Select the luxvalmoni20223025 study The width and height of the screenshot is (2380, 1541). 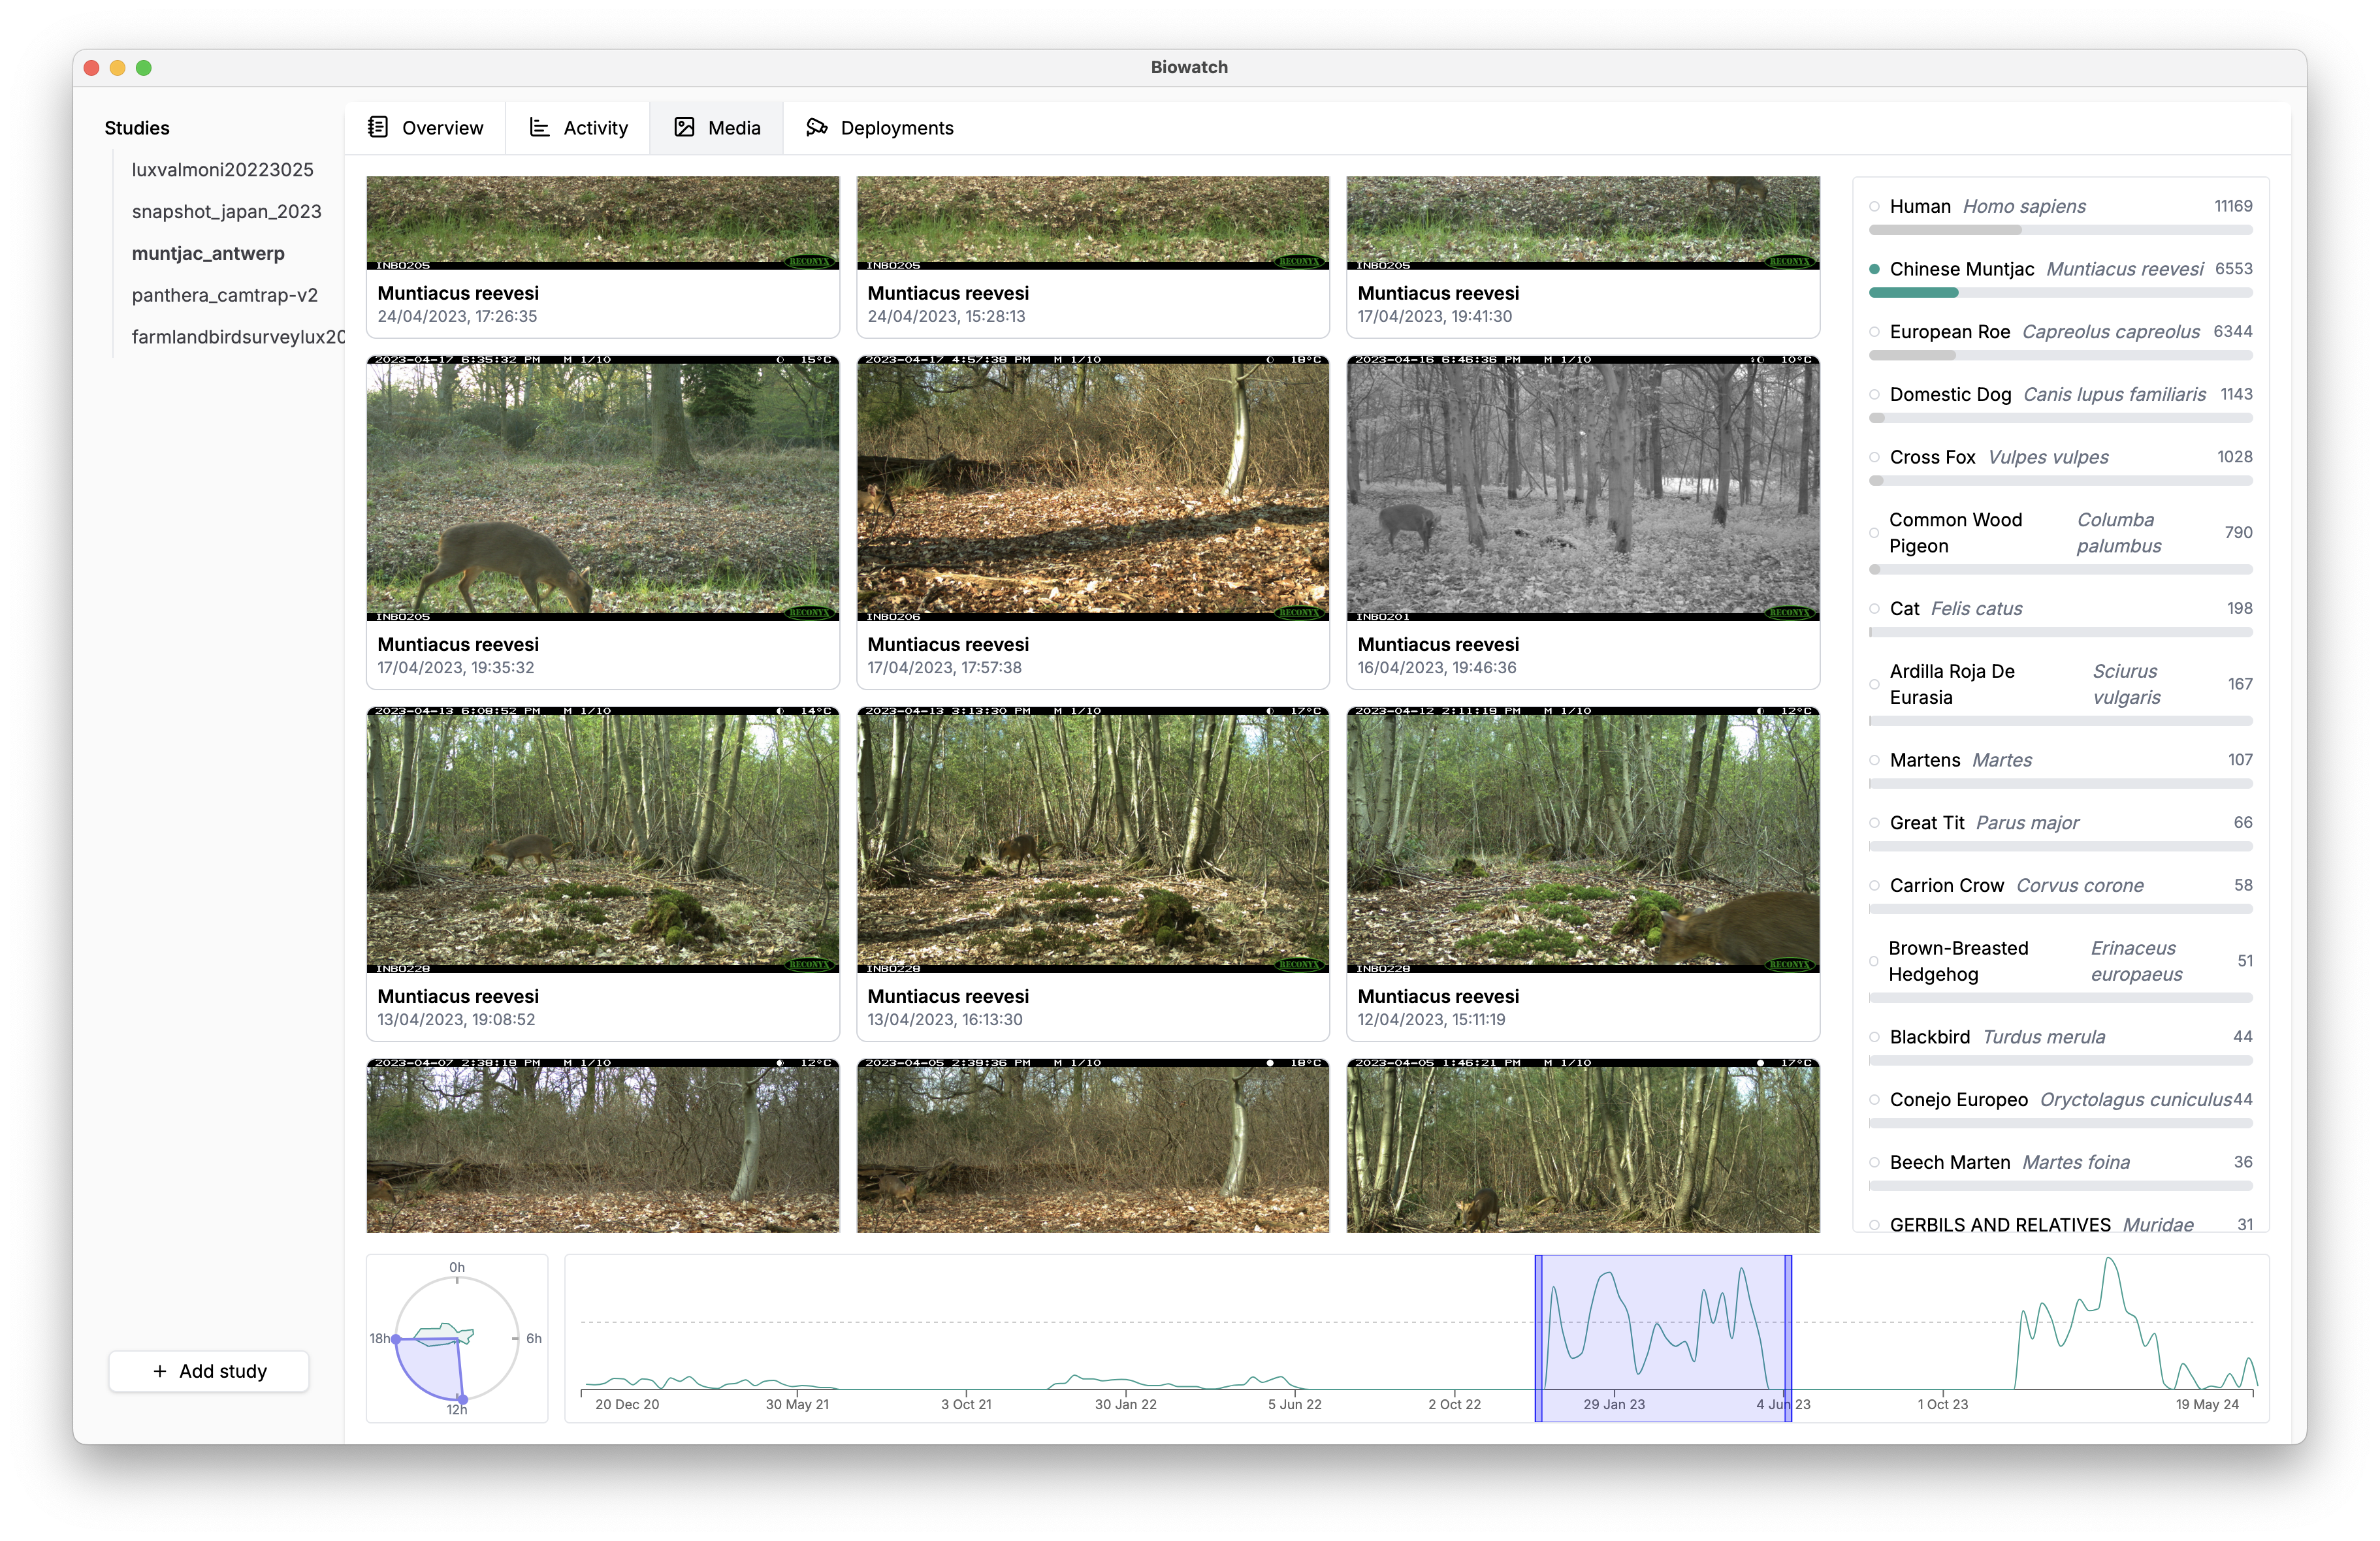click(x=223, y=170)
